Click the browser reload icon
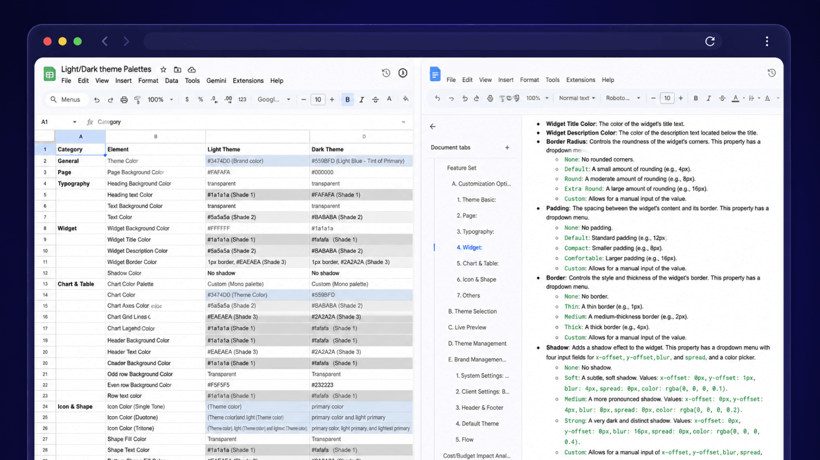Viewport: 820px width, 460px height. [x=710, y=41]
